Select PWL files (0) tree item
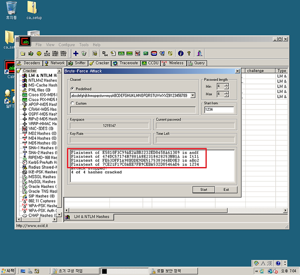This screenshot has height=275, width=300. coord(36,90)
